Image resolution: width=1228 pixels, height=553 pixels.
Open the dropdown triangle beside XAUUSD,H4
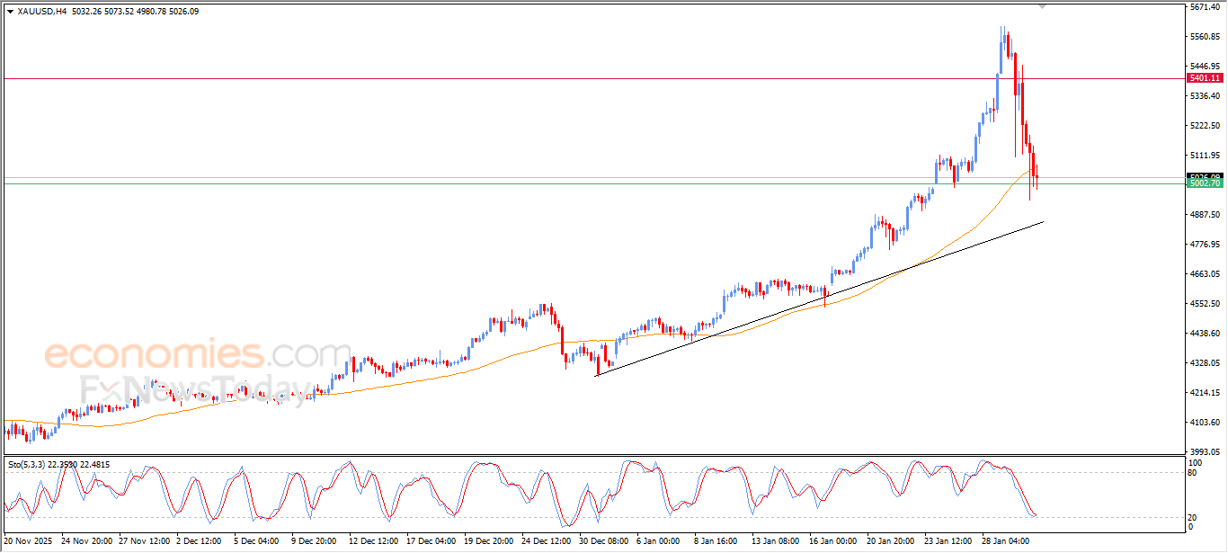pos(10,12)
